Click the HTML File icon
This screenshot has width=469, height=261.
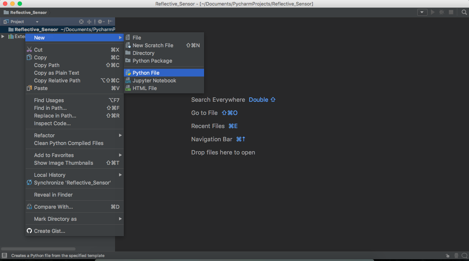[128, 88]
